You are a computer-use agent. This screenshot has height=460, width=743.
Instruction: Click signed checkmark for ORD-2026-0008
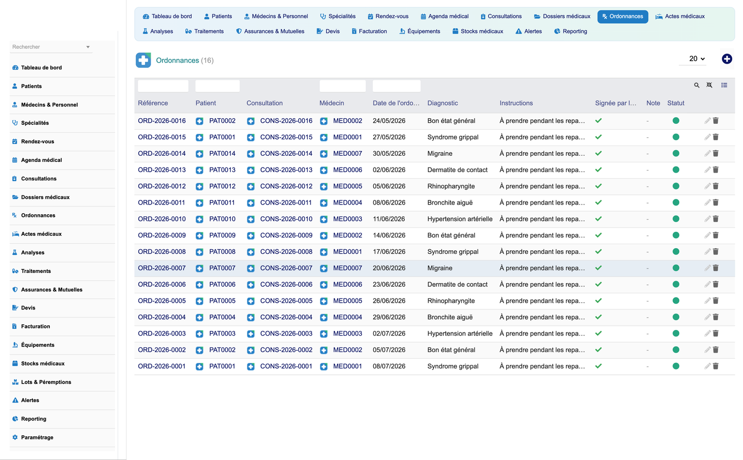[599, 252]
